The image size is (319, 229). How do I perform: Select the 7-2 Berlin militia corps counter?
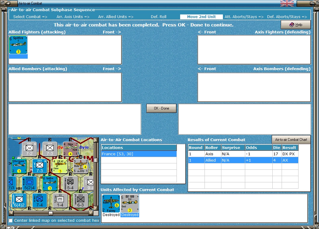click(x=30, y=149)
